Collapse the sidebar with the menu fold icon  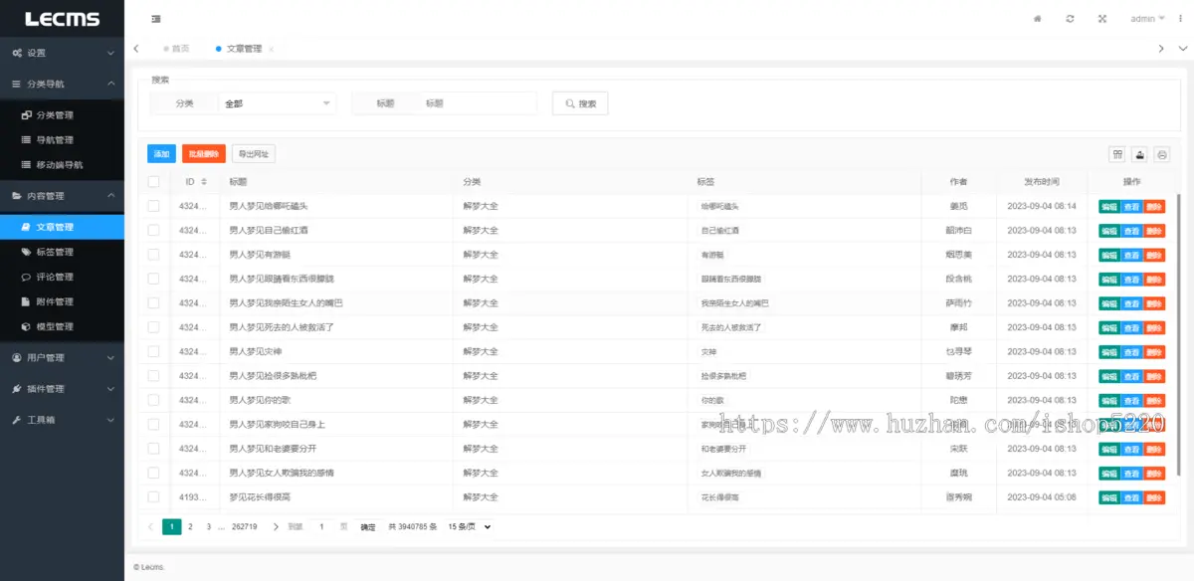[x=156, y=19]
